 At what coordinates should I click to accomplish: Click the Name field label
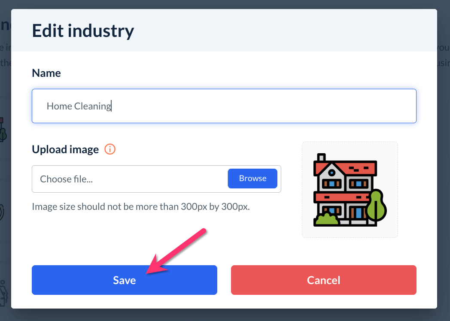(x=46, y=73)
